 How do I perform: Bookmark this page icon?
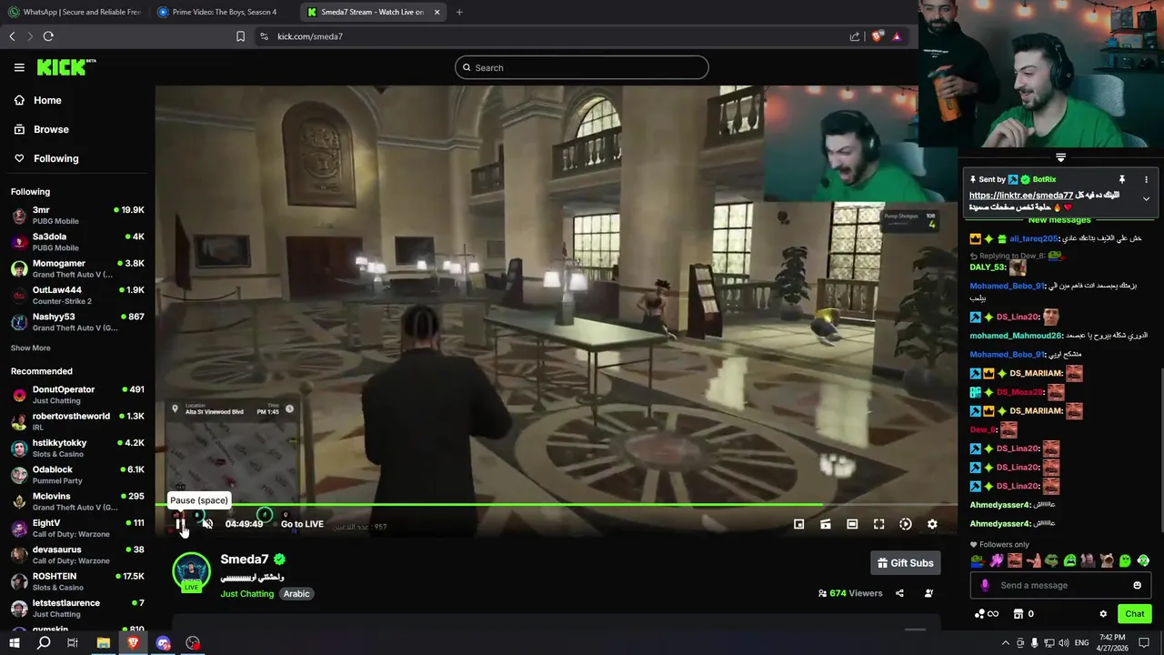pos(240,36)
